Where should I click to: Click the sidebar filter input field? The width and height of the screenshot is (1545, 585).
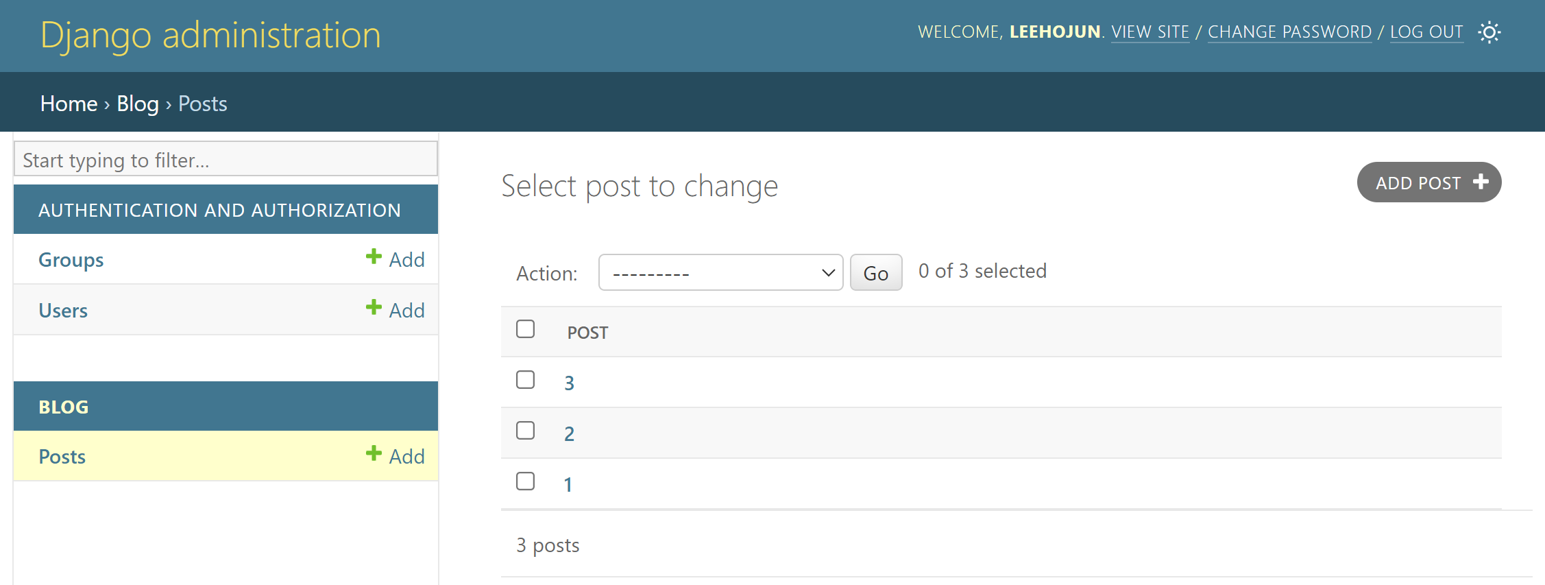(x=226, y=159)
